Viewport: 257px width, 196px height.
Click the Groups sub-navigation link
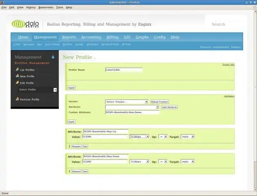tap(79, 44)
